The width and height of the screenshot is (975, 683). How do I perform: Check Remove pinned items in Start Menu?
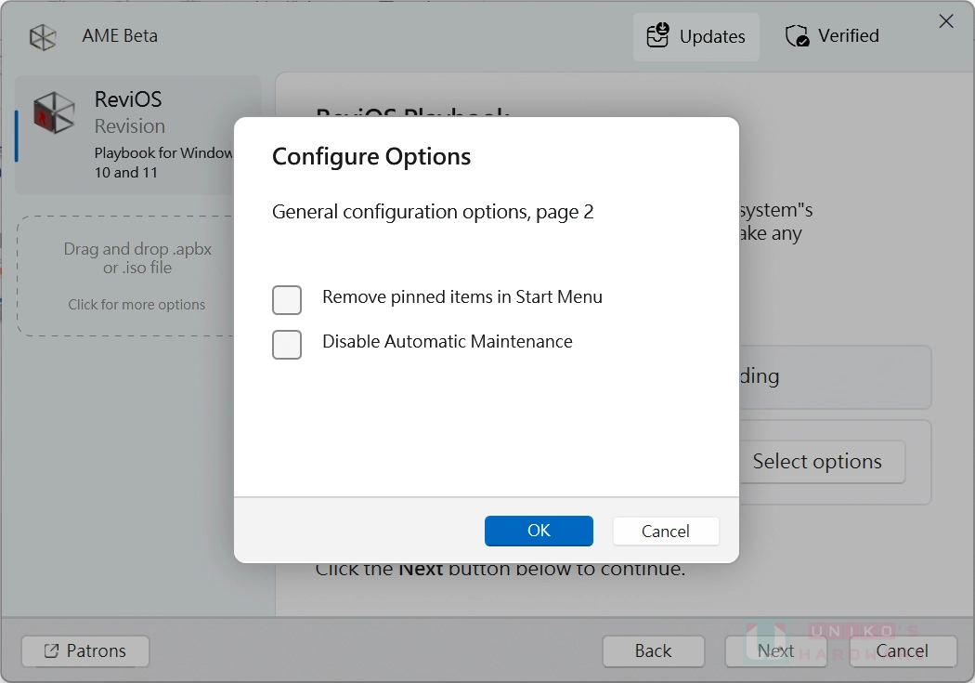click(287, 299)
